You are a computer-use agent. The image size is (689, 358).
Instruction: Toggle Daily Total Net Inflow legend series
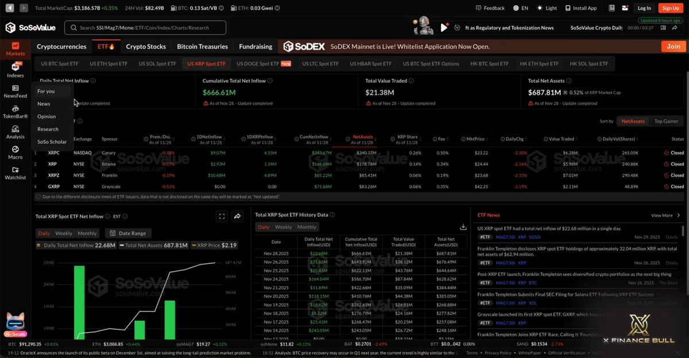pos(76,245)
